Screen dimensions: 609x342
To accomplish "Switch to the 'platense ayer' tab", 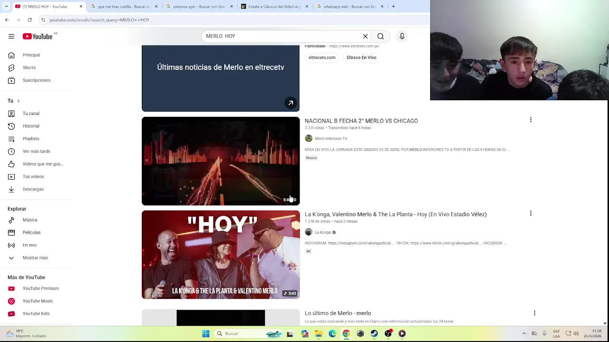I will pos(199,7).
